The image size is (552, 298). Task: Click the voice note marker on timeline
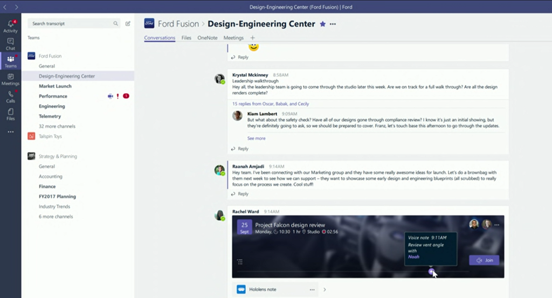(431, 271)
